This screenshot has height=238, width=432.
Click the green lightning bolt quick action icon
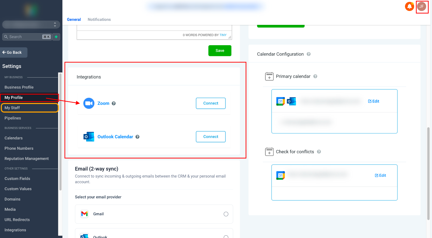[x=56, y=37]
